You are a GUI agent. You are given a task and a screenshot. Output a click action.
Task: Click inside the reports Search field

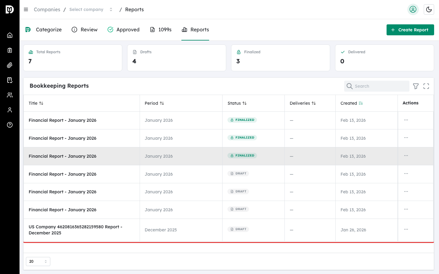coord(377,86)
